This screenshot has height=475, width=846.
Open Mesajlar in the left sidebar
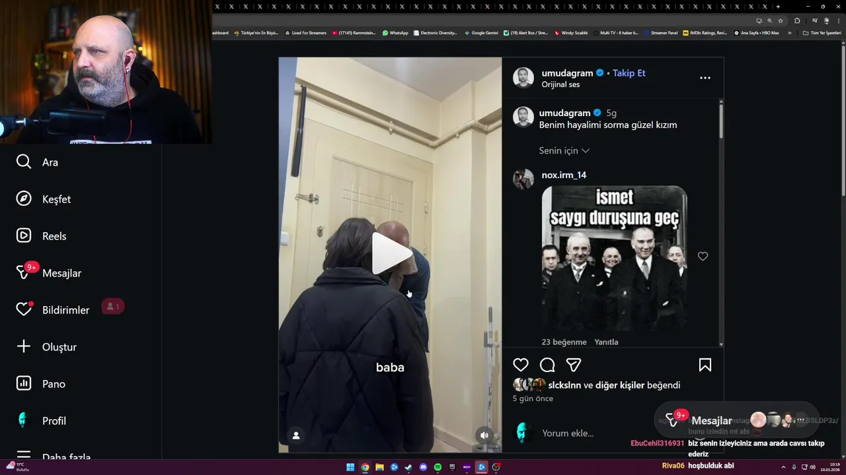[x=48, y=272]
